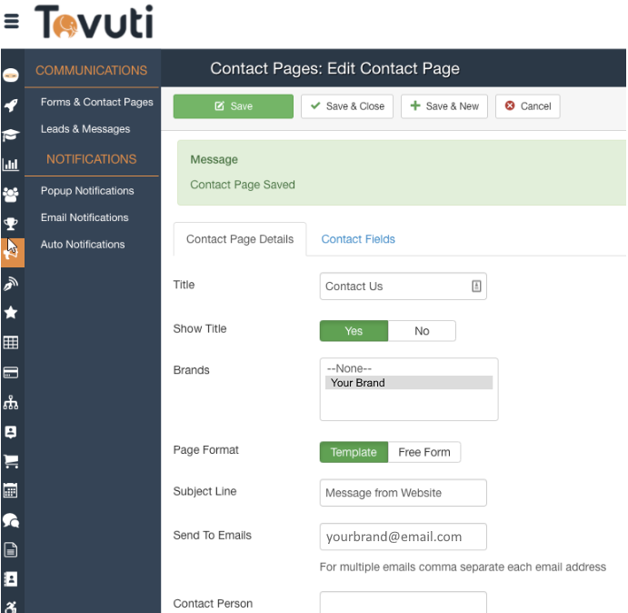
Task: Click the Save & Close button
Action: click(x=347, y=106)
